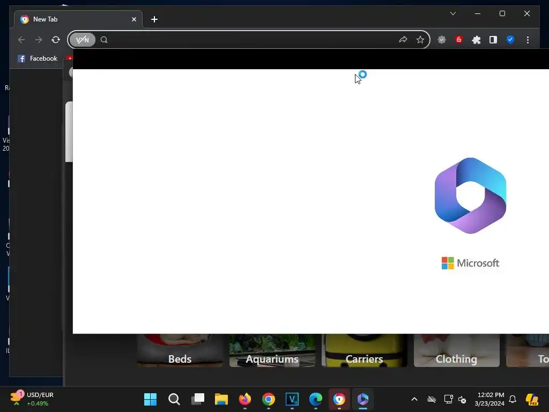This screenshot has height=412, width=549.
Task: Close the New Tab tab
Action: pos(133,19)
